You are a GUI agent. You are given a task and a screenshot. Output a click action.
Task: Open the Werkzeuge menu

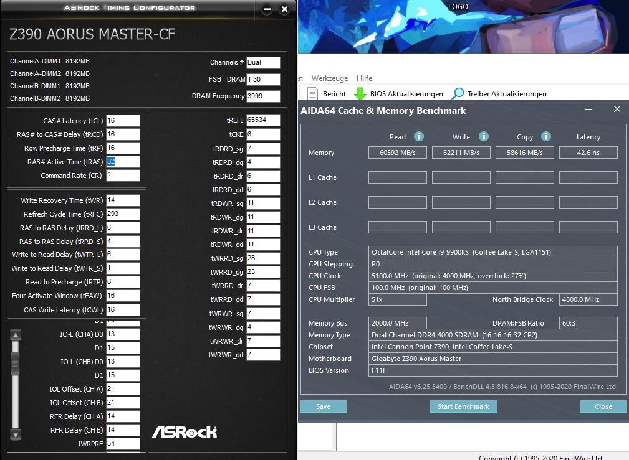(x=330, y=78)
